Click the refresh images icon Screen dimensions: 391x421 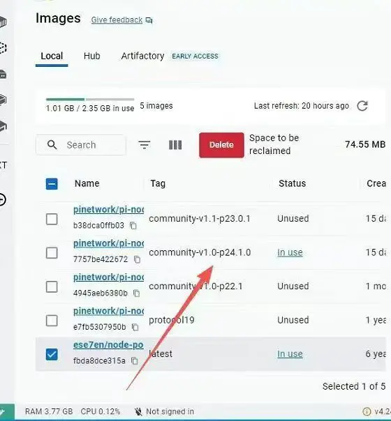(x=362, y=106)
